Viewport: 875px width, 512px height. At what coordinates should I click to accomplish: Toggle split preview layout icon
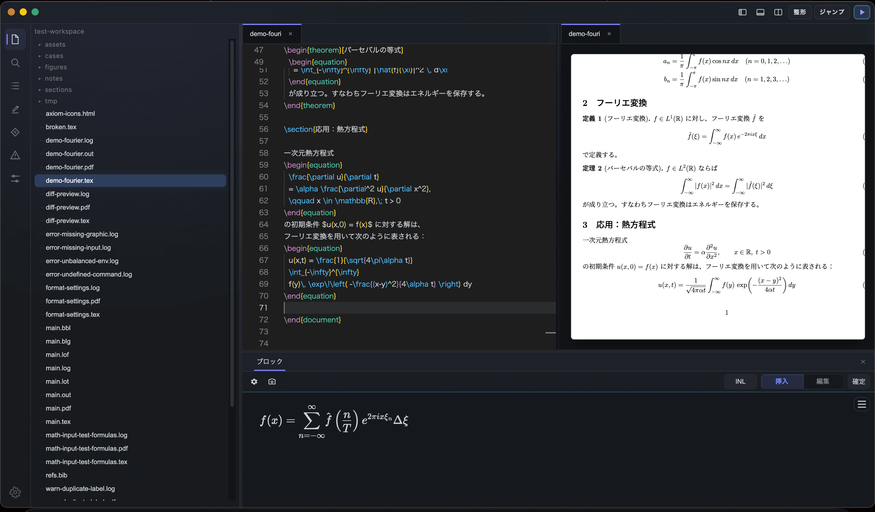[778, 12]
